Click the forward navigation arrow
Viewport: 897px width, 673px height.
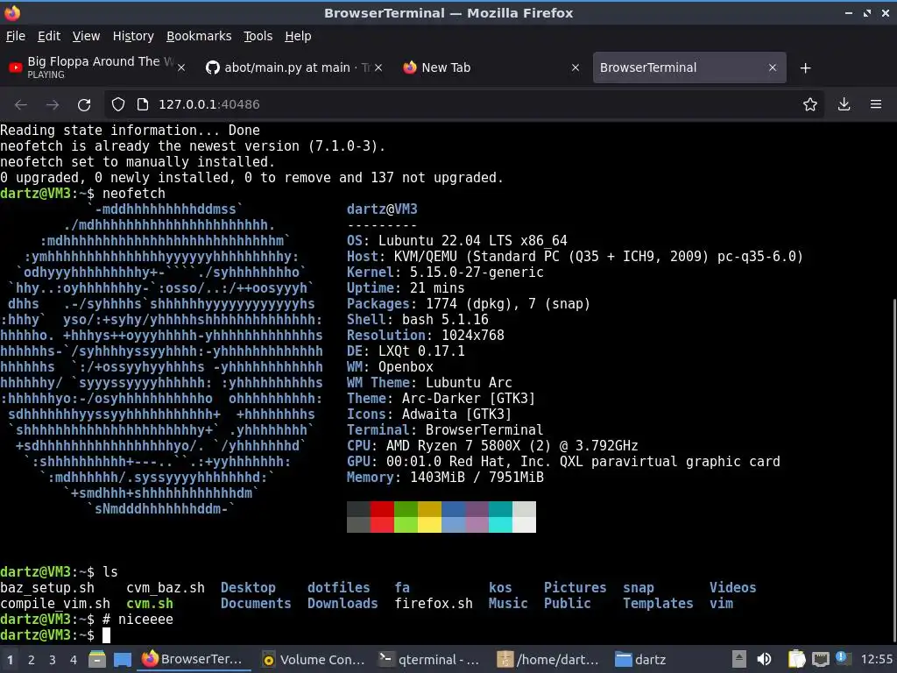pyautogui.click(x=53, y=105)
